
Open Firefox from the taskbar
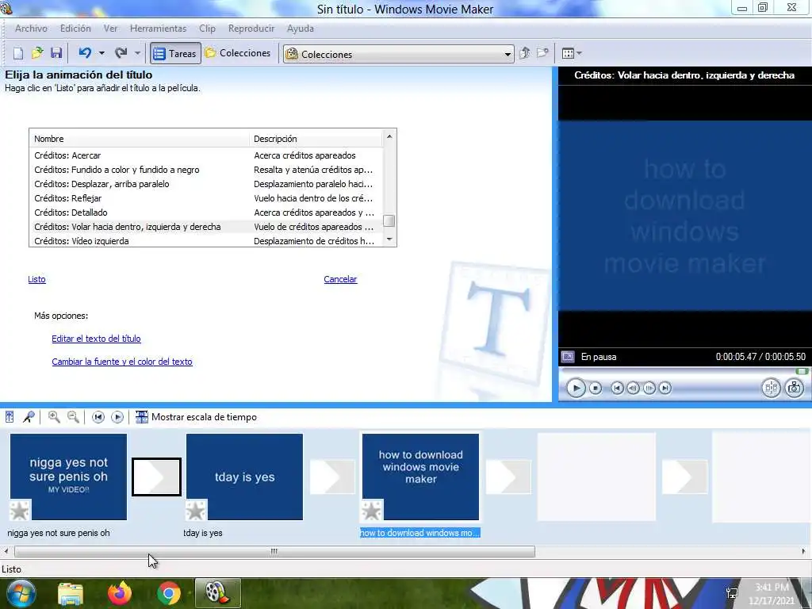coord(120,593)
